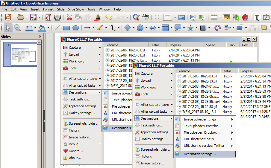The width and height of the screenshot is (271, 168).
Task: Click the Copy icon
Action: pyautogui.click(x=78, y=17)
